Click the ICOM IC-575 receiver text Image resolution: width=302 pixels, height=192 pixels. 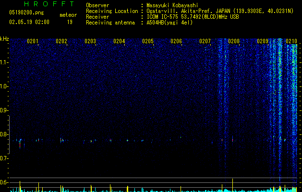click(x=193, y=17)
